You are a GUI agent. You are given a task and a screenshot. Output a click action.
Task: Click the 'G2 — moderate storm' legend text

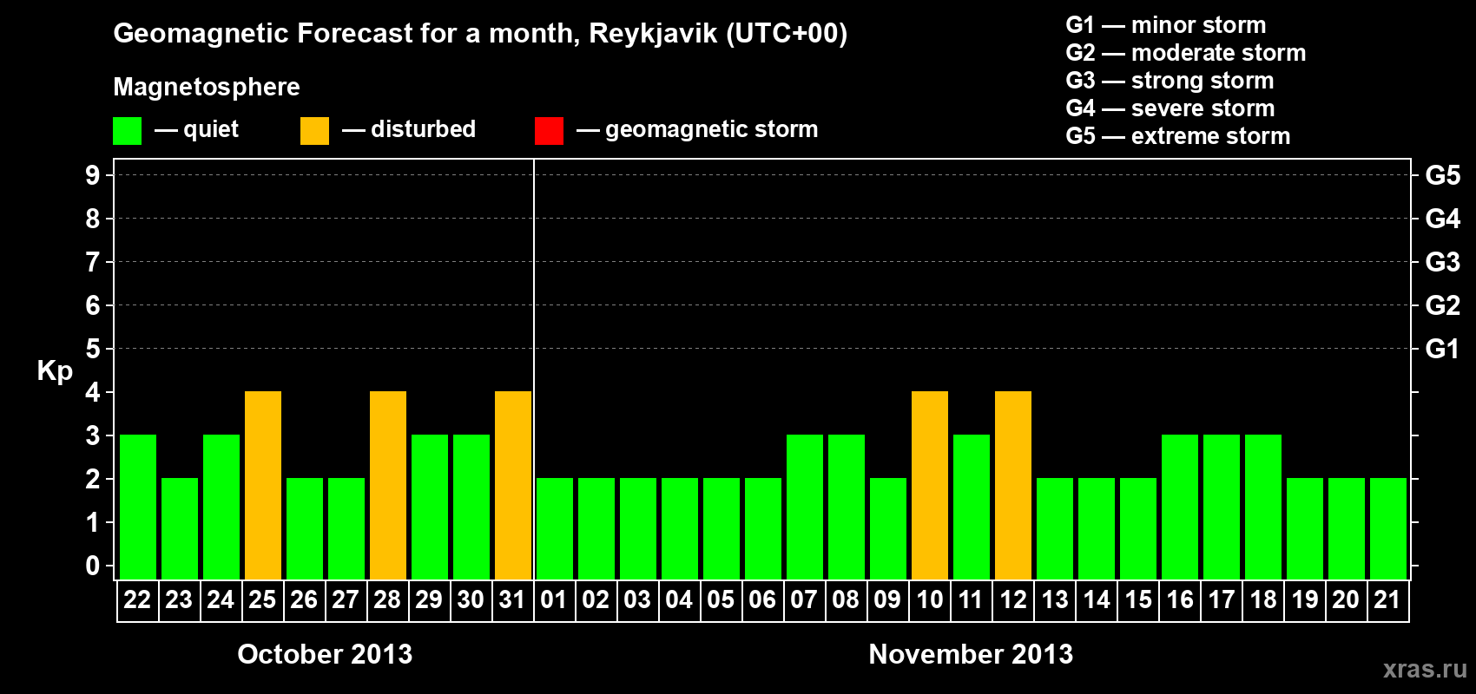(1186, 53)
